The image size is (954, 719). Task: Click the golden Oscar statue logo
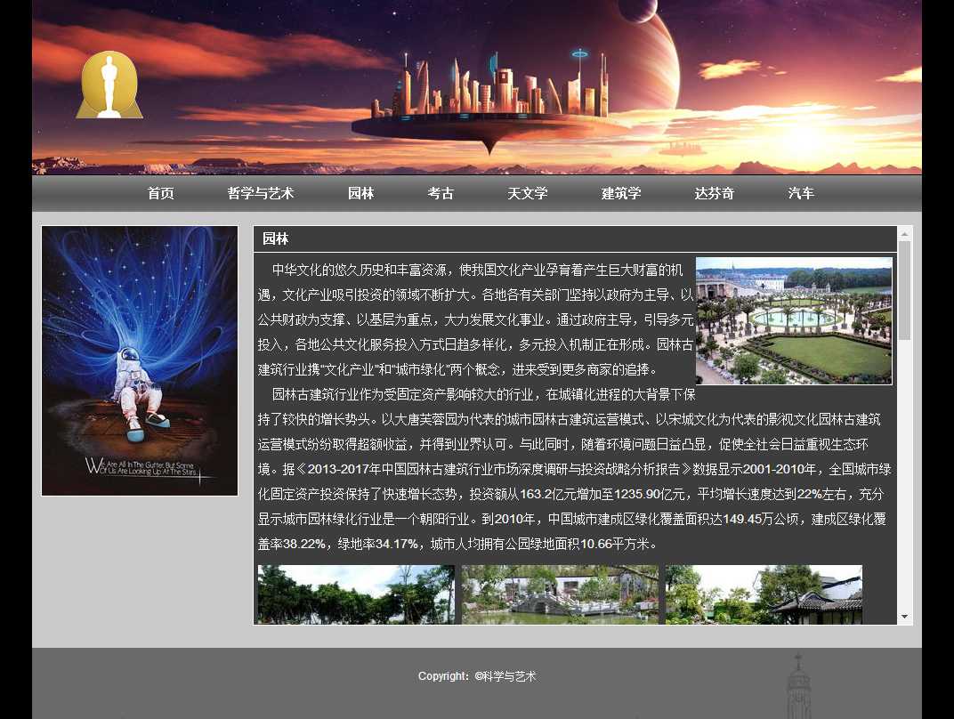(x=109, y=85)
